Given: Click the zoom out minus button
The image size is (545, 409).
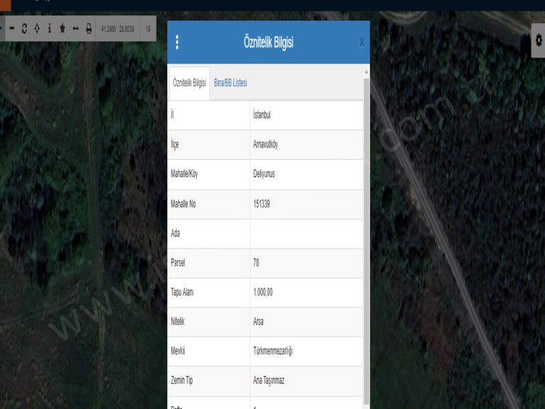Looking at the screenshot, I should pyautogui.click(x=11, y=29).
